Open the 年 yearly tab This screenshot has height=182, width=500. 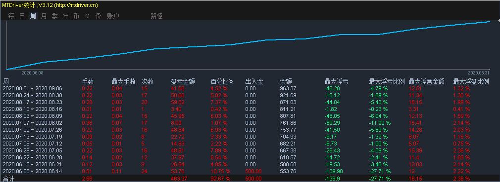point(65,16)
